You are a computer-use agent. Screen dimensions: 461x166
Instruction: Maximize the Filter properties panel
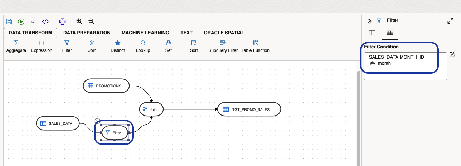coord(450,21)
